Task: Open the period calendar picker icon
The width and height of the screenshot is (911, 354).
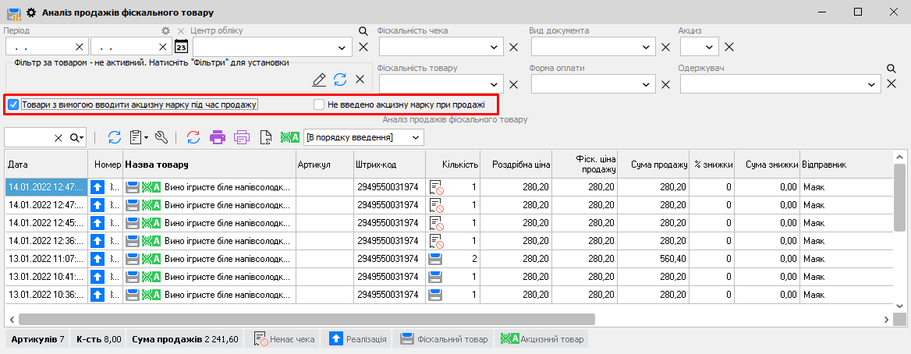Action: pyautogui.click(x=181, y=47)
